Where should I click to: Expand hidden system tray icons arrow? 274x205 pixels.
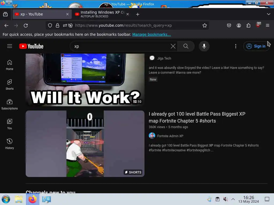(x=233, y=199)
